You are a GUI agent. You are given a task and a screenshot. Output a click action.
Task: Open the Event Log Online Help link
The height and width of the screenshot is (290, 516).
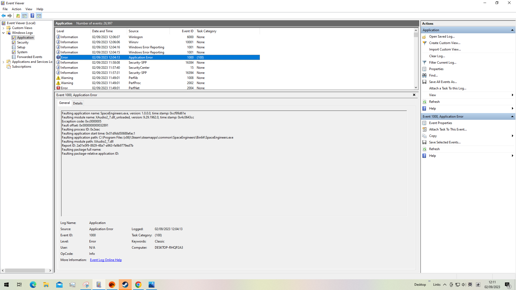(x=106, y=260)
